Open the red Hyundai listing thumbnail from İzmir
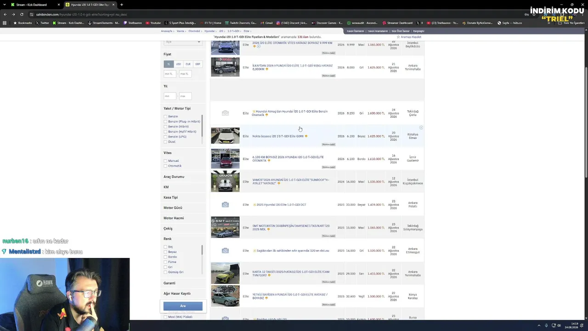The height and width of the screenshot is (331, 588). pyautogui.click(x=225, y=159)
